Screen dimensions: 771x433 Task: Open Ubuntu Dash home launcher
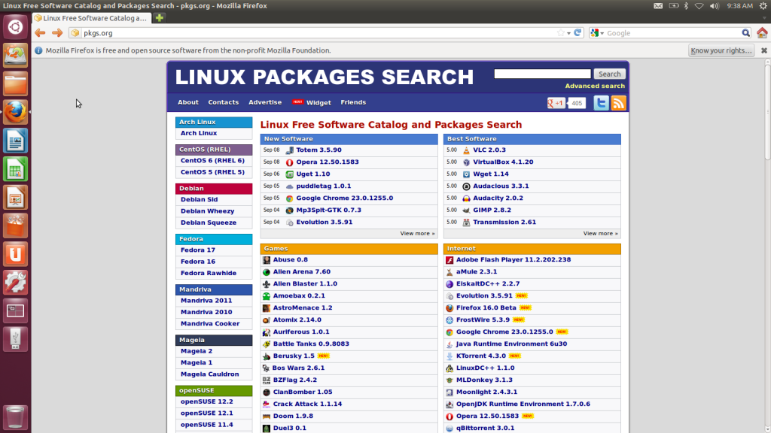[15, 27]
